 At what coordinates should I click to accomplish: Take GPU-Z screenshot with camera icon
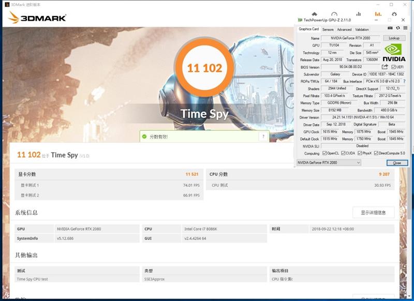tap(390, 28)
